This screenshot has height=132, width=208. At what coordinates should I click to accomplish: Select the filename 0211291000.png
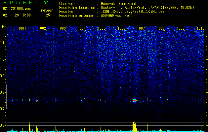[17, 9]
